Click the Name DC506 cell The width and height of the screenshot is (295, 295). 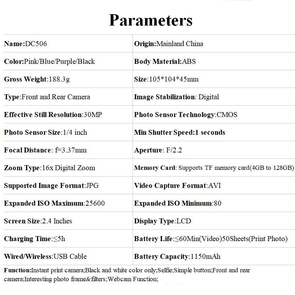point(26,44)
